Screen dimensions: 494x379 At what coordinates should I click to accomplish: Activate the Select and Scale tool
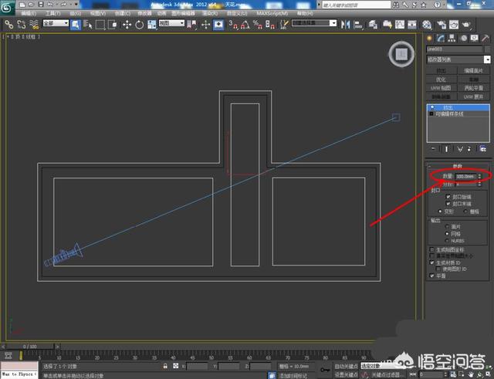152,25
